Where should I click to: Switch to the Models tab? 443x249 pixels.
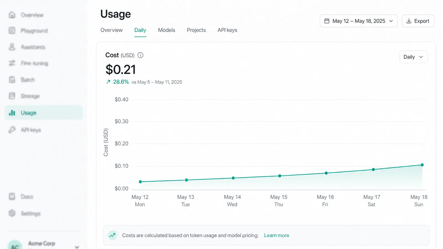pos(166,30)
